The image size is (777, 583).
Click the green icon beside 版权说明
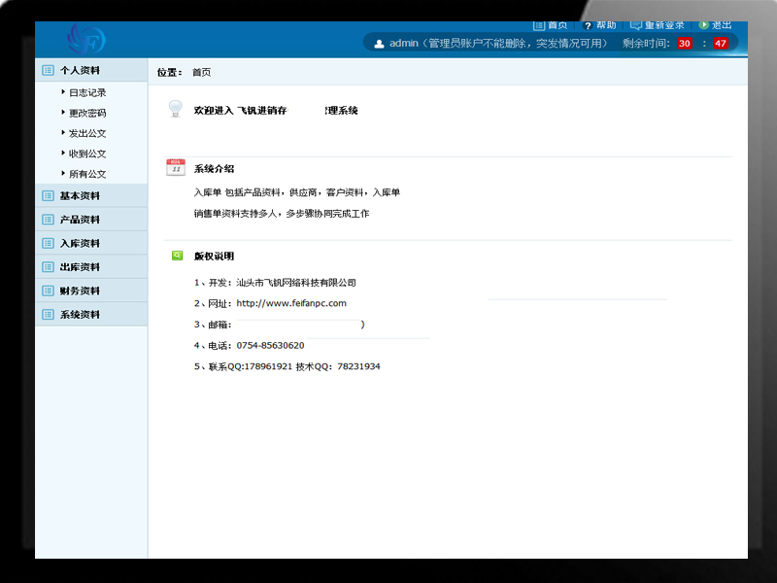[x=177, y=256]
